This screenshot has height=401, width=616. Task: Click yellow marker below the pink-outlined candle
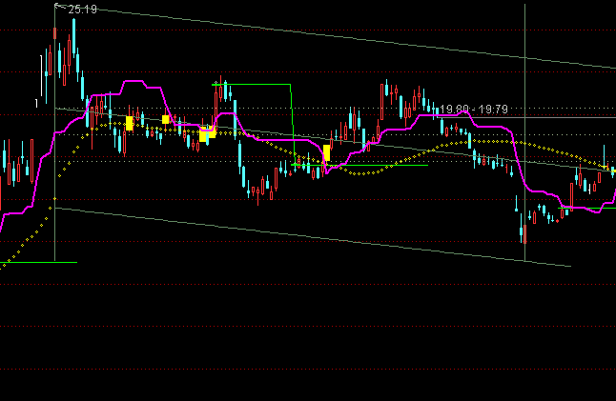(203, 137)
